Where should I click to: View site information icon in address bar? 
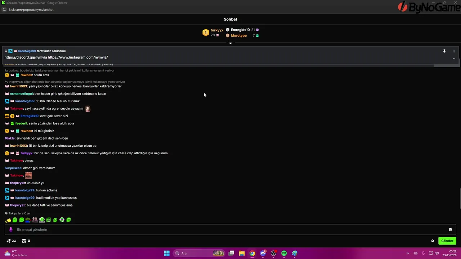coord(4,10)
